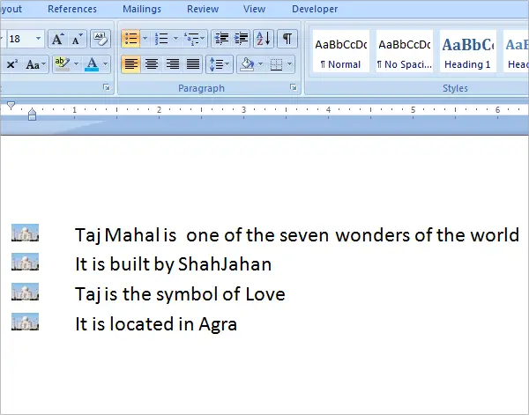The height and width of the screenshot is (415, 529).
Task: Switch to the View tab
Action: pyautogui.click(x=255, y=9)
